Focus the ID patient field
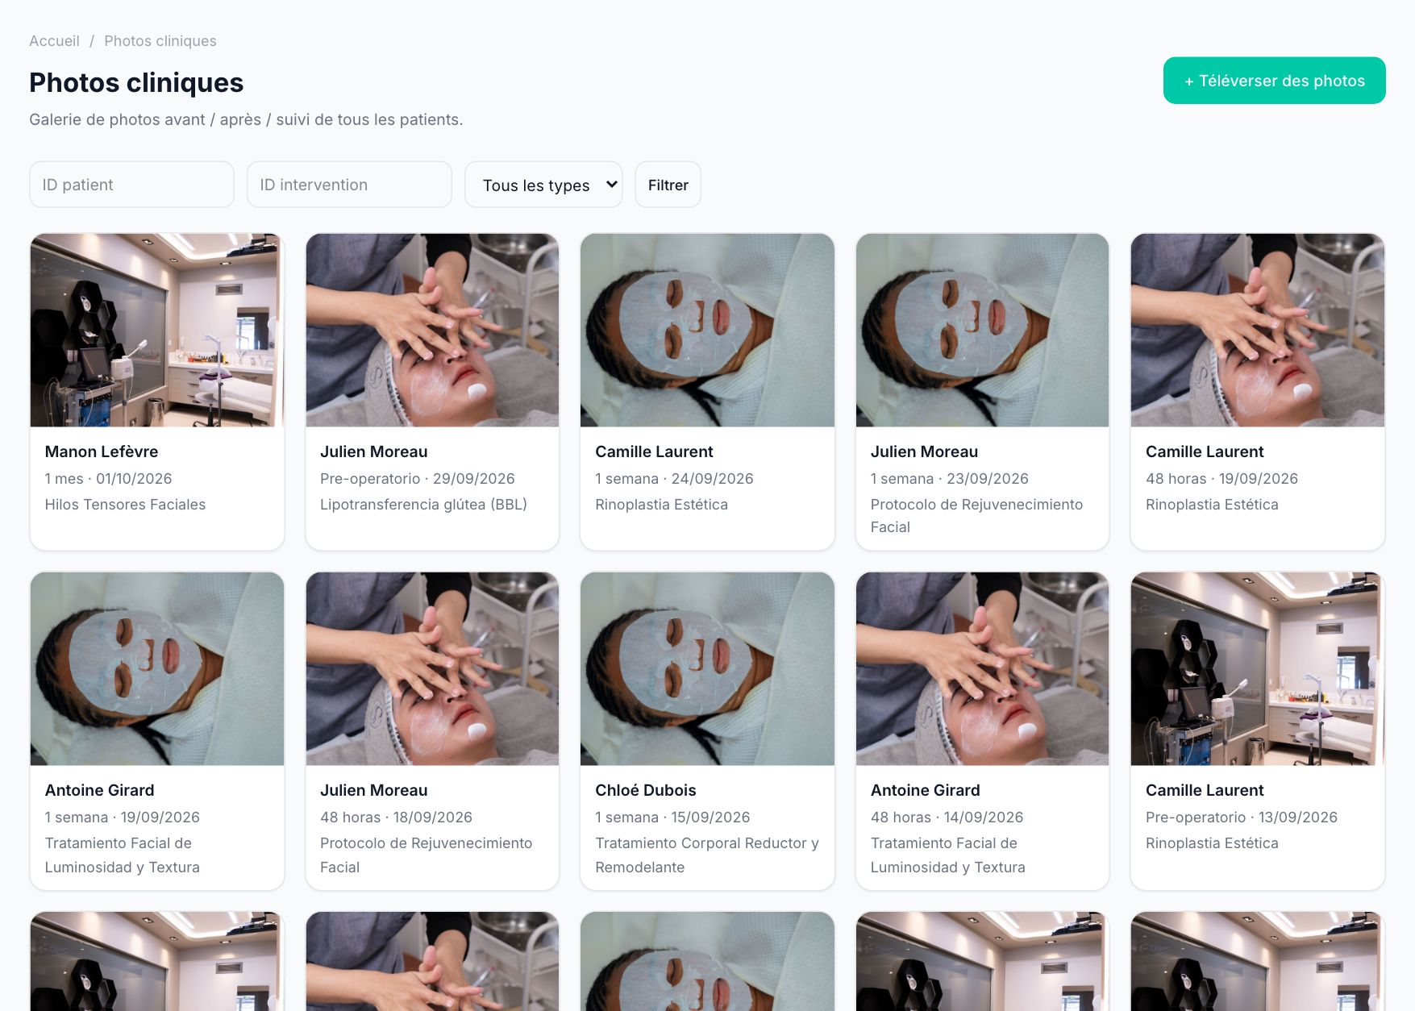This screenshot has height=1011, width=1415. pyautogui.click(x=131, y=185)
